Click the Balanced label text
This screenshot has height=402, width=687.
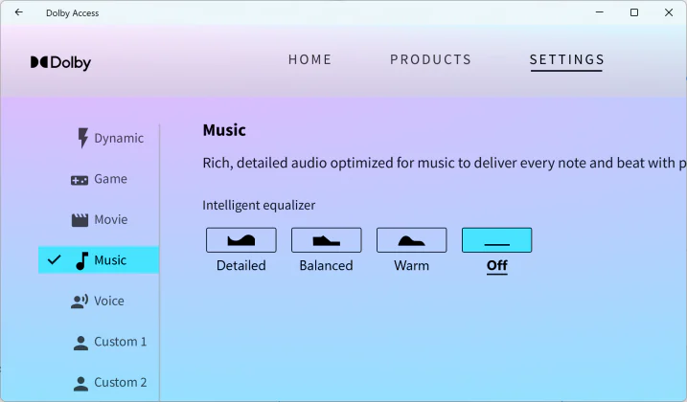(x=326, y=265)
